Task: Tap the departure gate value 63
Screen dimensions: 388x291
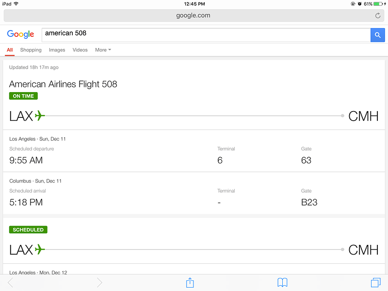Action: (x=306, y=161)
